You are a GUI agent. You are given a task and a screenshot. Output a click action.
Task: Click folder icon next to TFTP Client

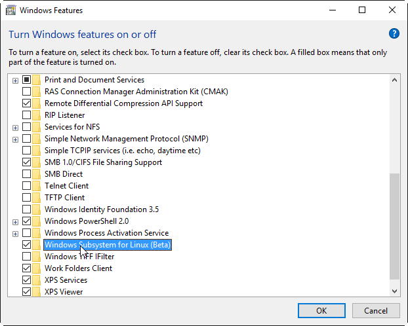click(x=37, y=198)
